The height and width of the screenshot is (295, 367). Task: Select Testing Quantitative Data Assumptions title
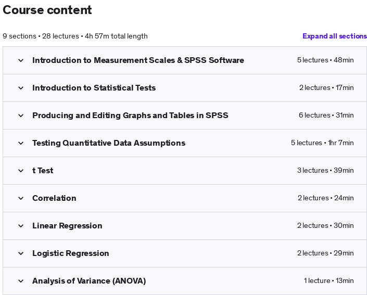click(x=109, y=143)
